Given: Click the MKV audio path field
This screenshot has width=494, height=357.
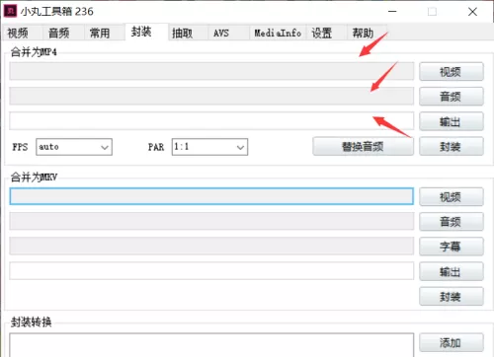Looking at the screenshot, I should point(211,221).
